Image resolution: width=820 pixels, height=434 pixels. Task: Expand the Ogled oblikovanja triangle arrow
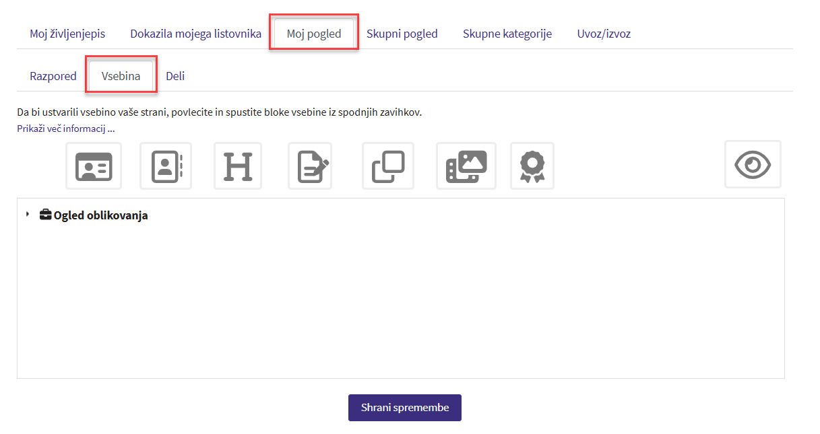point(28,215)
